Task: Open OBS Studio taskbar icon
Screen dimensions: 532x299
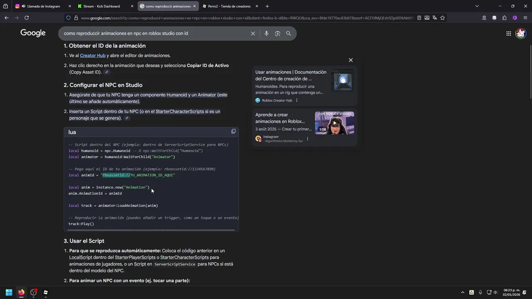Action: coord(34,292)
